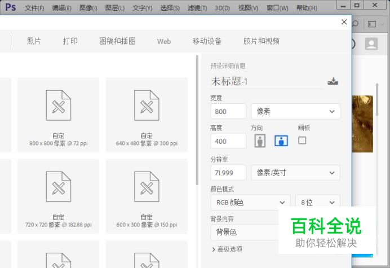
Task: Open user account profile icon
Action: [371, 44]
